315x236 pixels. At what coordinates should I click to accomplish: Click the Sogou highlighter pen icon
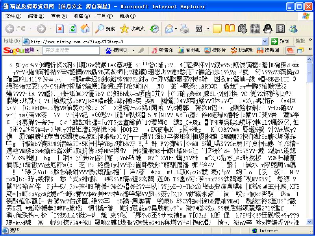141,50
